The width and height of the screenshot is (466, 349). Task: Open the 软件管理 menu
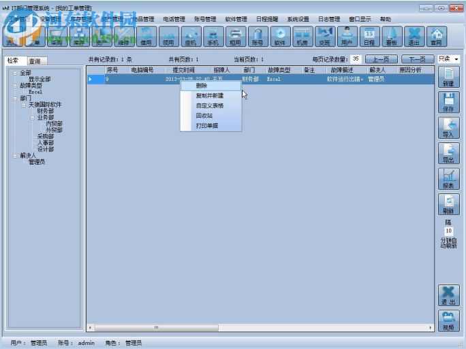(236, 19)
